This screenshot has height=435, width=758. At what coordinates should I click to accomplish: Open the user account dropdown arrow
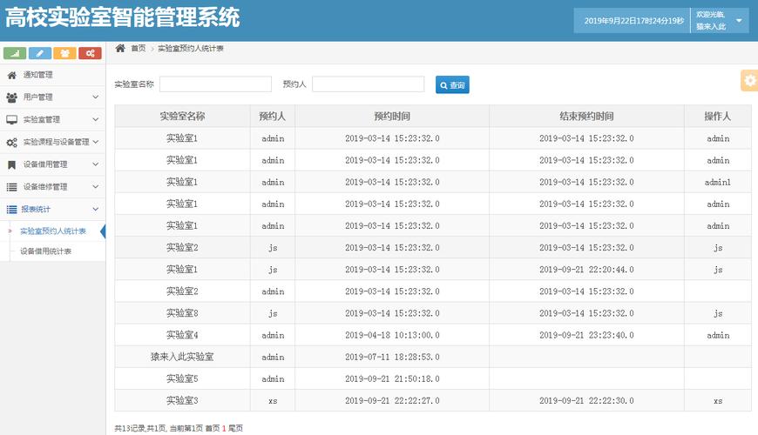pyautogui.click(x=739, y=20)
